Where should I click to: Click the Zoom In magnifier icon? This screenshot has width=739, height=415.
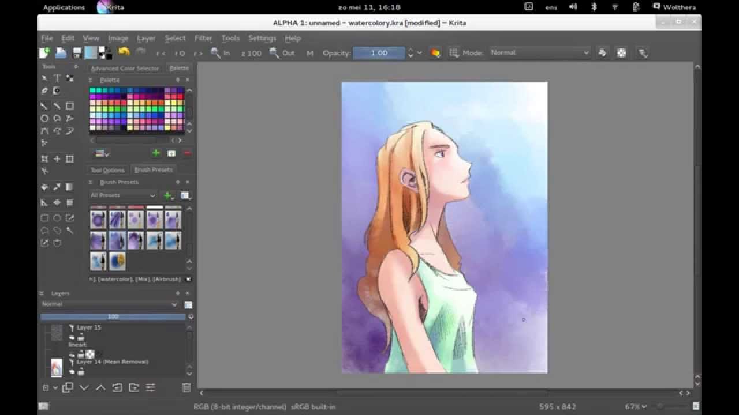[214, 52]
